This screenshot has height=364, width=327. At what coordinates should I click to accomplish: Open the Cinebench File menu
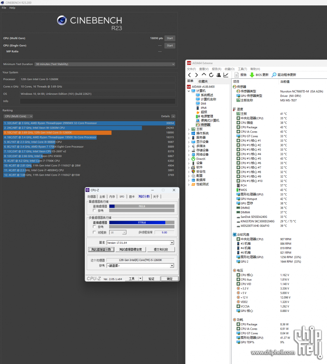pos(4,8)
